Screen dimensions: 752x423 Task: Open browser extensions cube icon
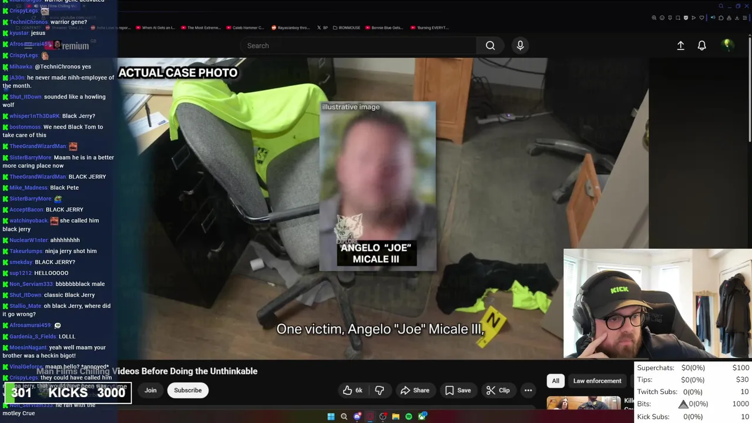pyautogui.click(x=721, y=18)
